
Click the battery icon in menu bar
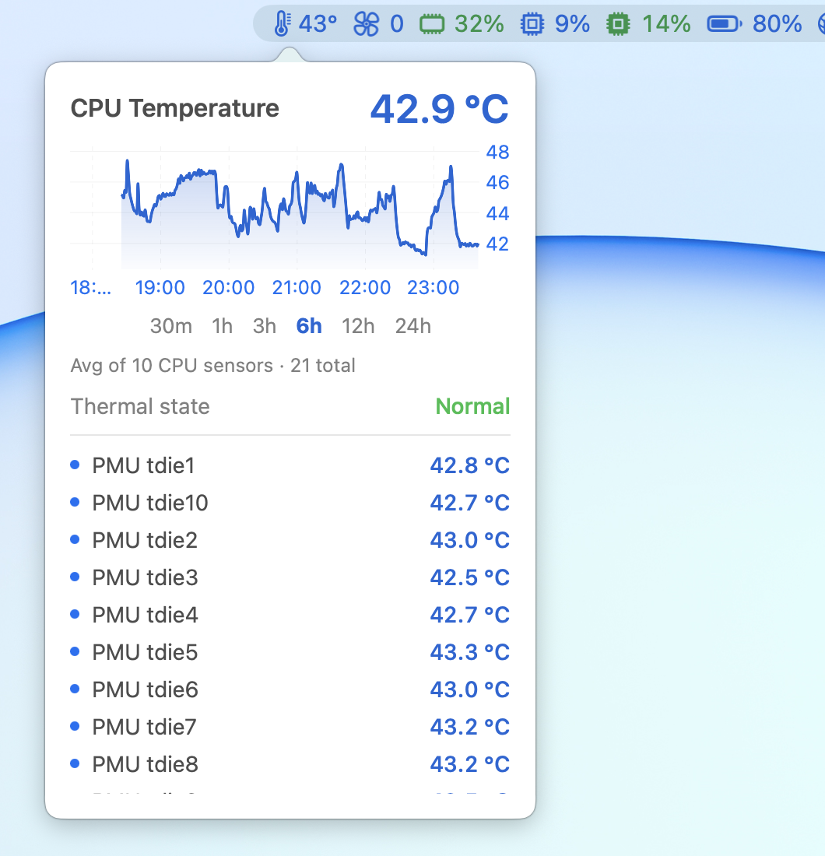click(x=724, y=24)
